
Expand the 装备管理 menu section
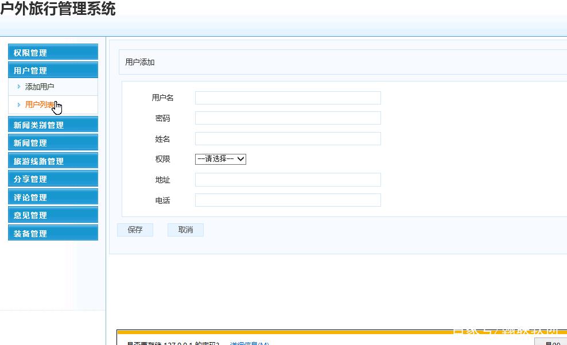[x=53, y=233]
